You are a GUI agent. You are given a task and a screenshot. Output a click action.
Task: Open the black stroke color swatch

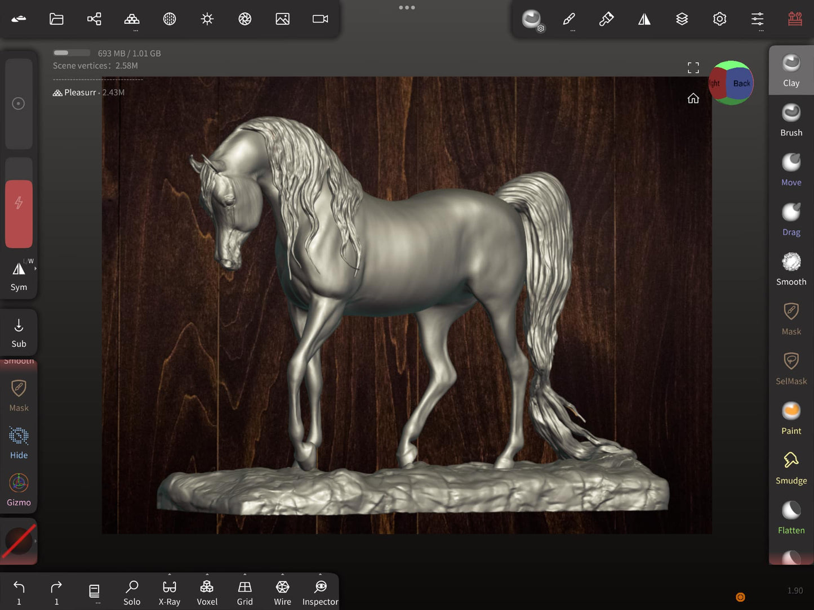tap(19, 541)
